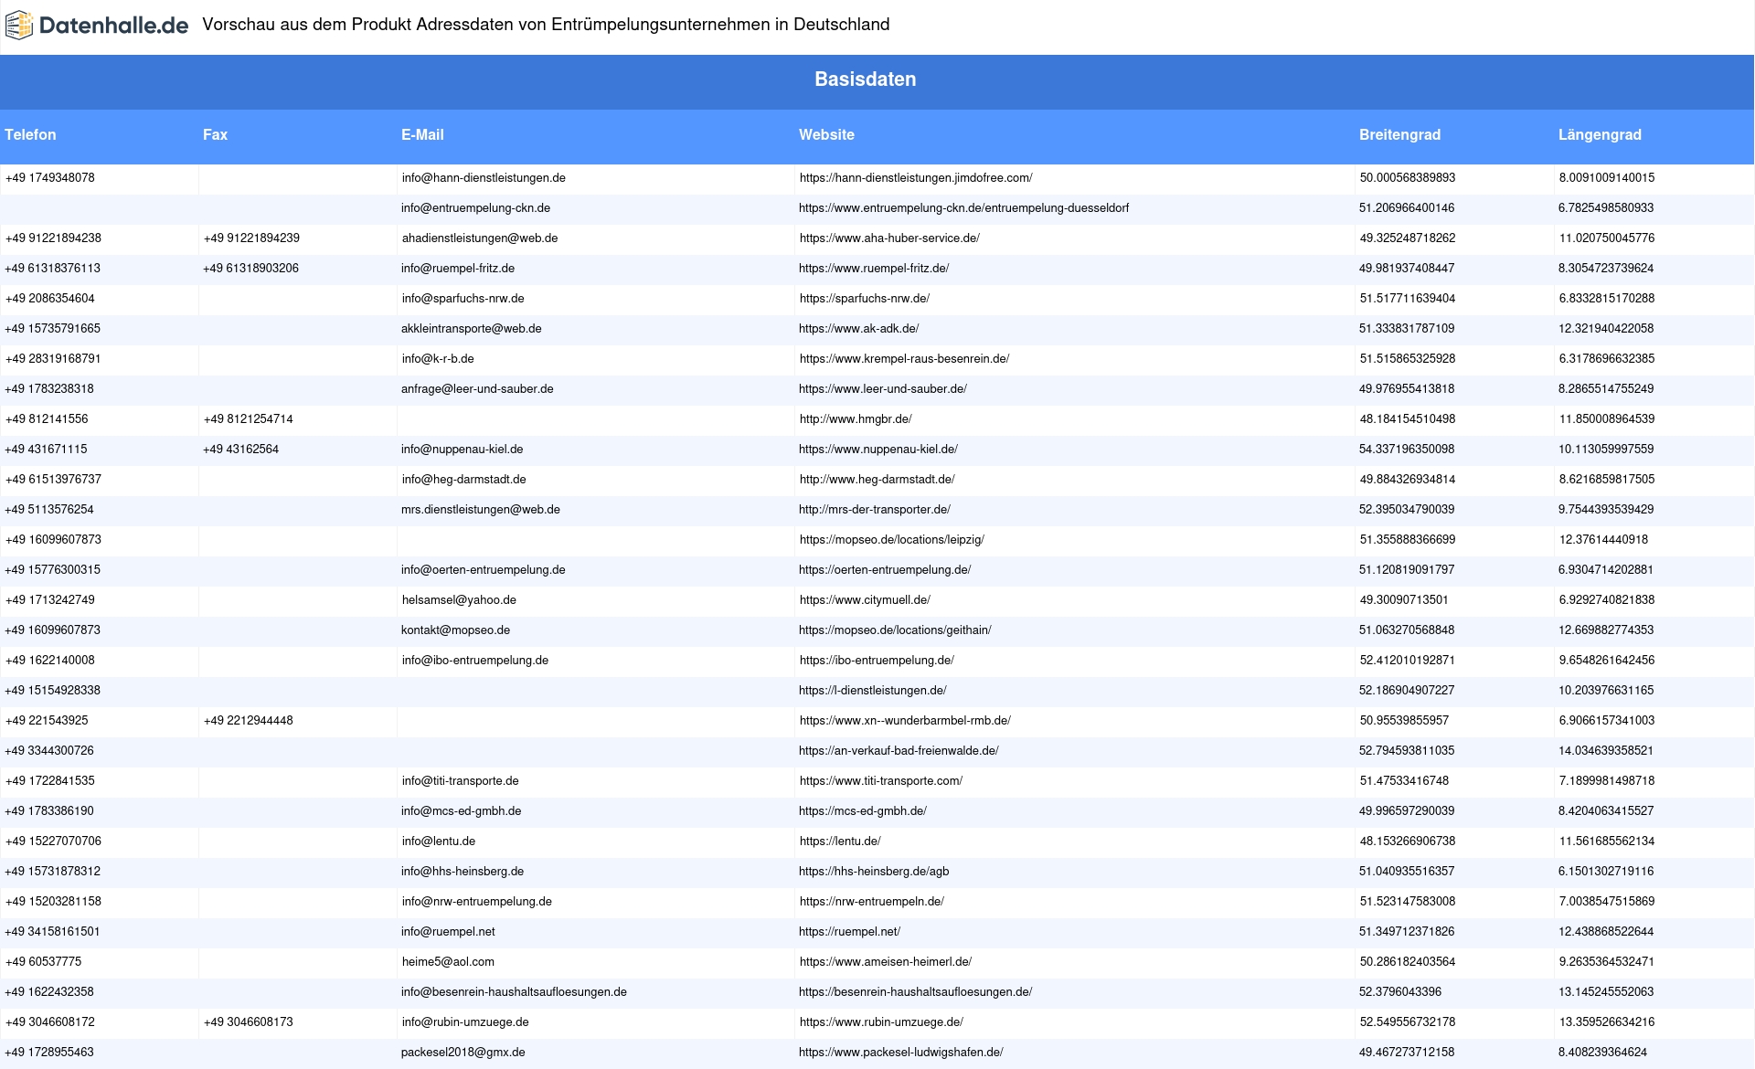The height and width of the screenshot is (1069, 1755).
Task: Click fax number +49 3046608173
Action: (249, 1022)
